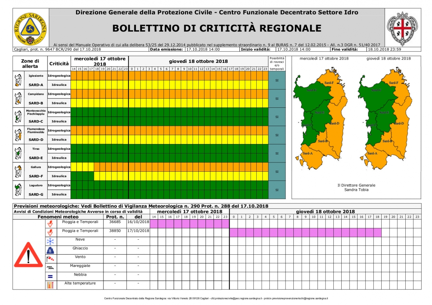Image resolution: width=432 pixels, height=305 pixels.
Task: Click the Mareggiate waves icon
Action: [50, 268]
